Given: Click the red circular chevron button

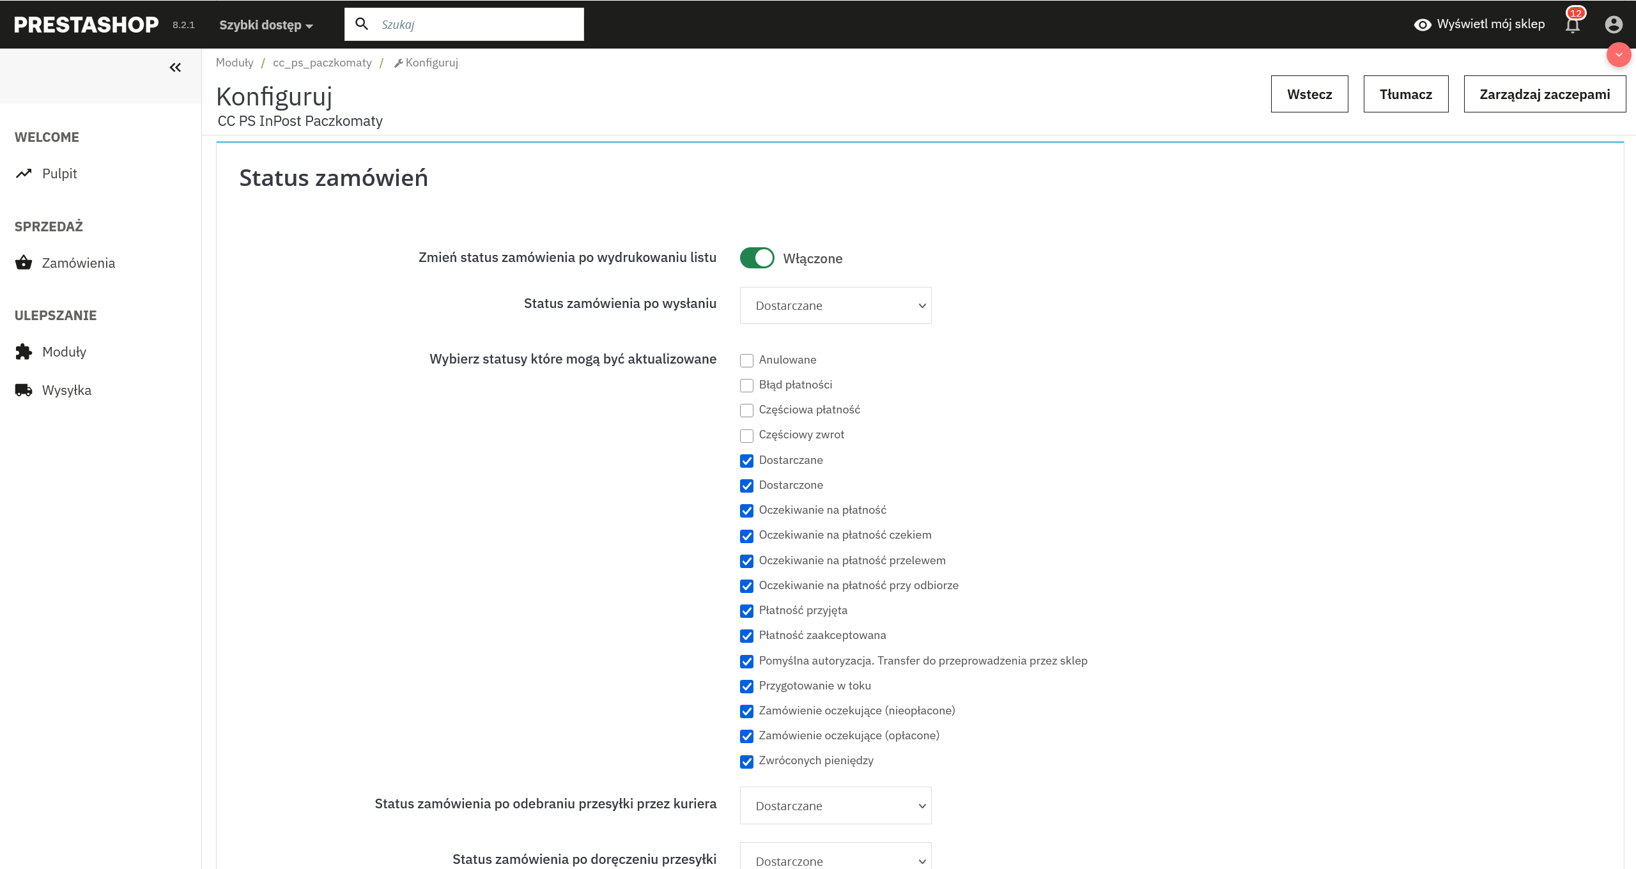Looking at the screenshot, I should (x=1619, y=55).
